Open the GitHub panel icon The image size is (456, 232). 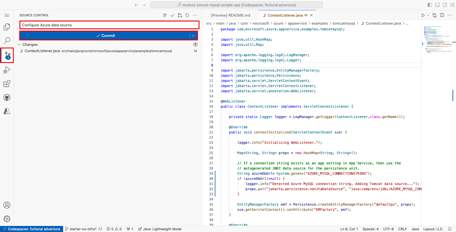pyautogui.click(x=7, y=97)
